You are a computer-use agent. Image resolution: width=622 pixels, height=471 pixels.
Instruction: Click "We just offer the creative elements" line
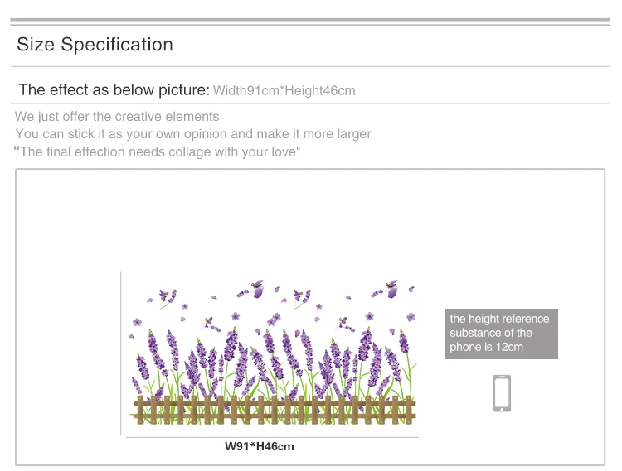click(x=117, y=116)
